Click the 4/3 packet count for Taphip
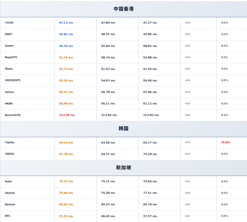 pyautogui.click(x=187, y=142)
